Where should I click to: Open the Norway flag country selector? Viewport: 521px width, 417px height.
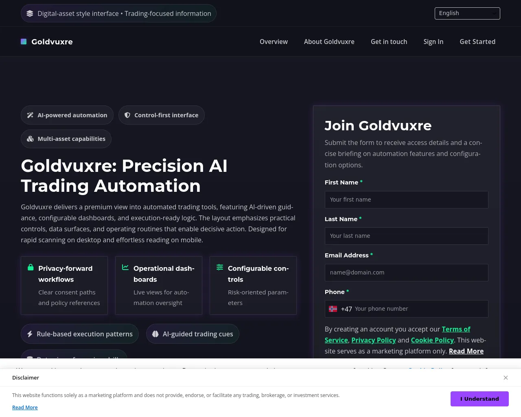[333, 309]
